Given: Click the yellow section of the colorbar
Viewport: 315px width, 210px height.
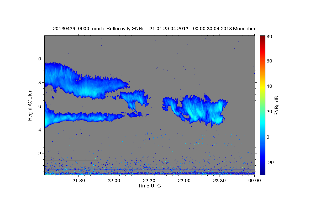Looking at the screenshot, I should pos(262,87).
